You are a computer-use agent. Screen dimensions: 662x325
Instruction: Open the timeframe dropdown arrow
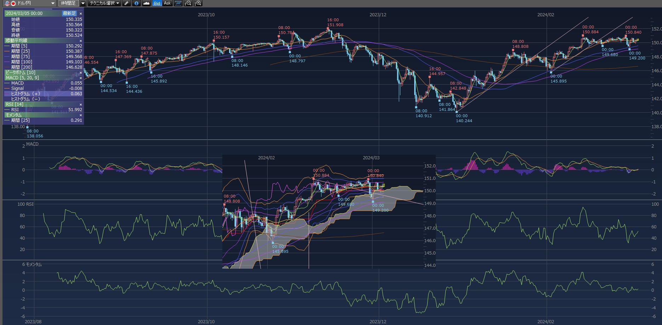click(x=83, y=3)
